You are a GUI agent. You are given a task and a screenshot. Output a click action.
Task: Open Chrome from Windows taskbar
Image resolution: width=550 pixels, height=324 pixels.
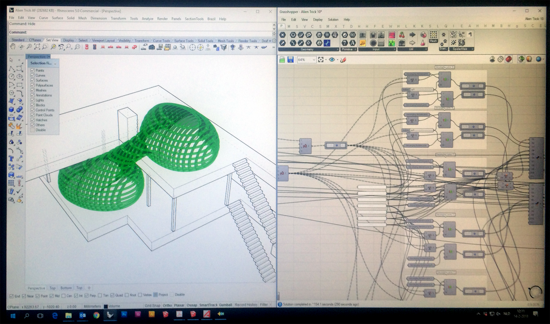pos(96,315)
